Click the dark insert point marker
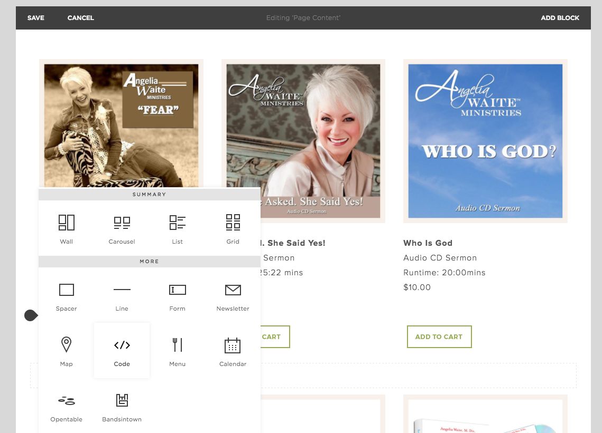This screenshot has width=602, height=433. [x=31, y=315]
